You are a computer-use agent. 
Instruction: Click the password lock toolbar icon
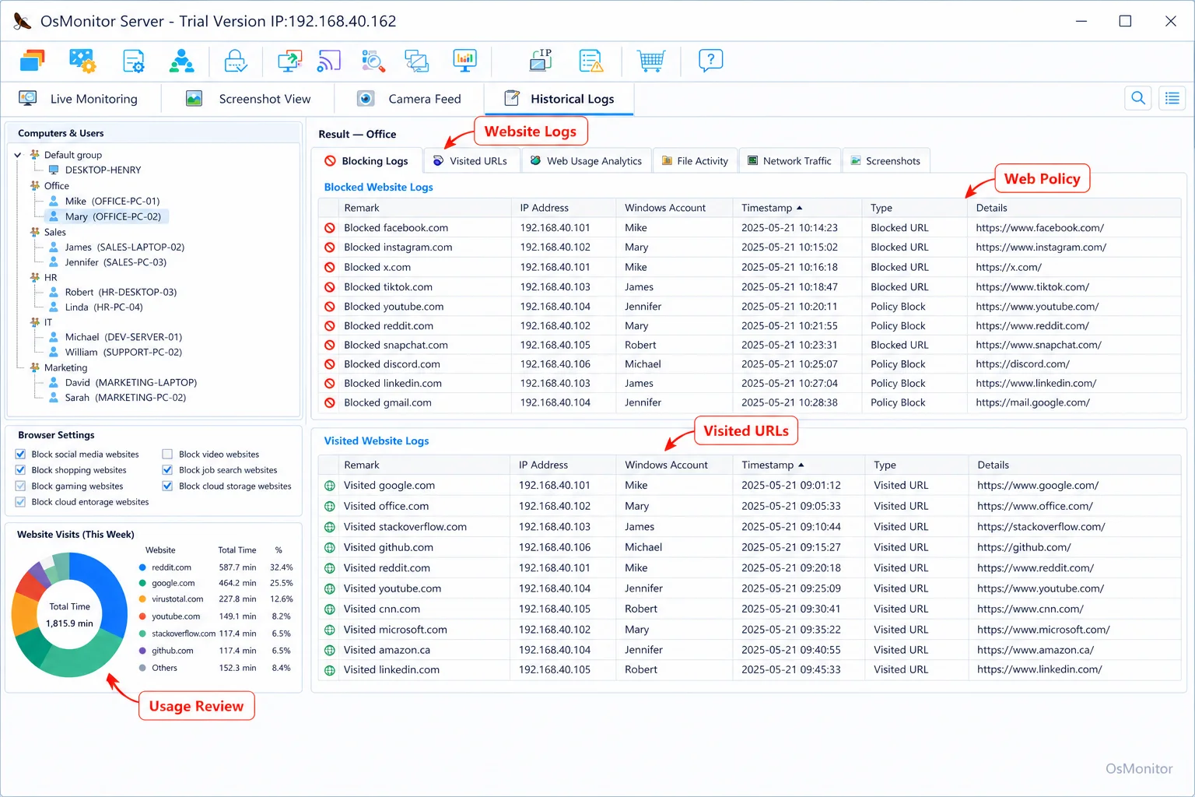236,61
